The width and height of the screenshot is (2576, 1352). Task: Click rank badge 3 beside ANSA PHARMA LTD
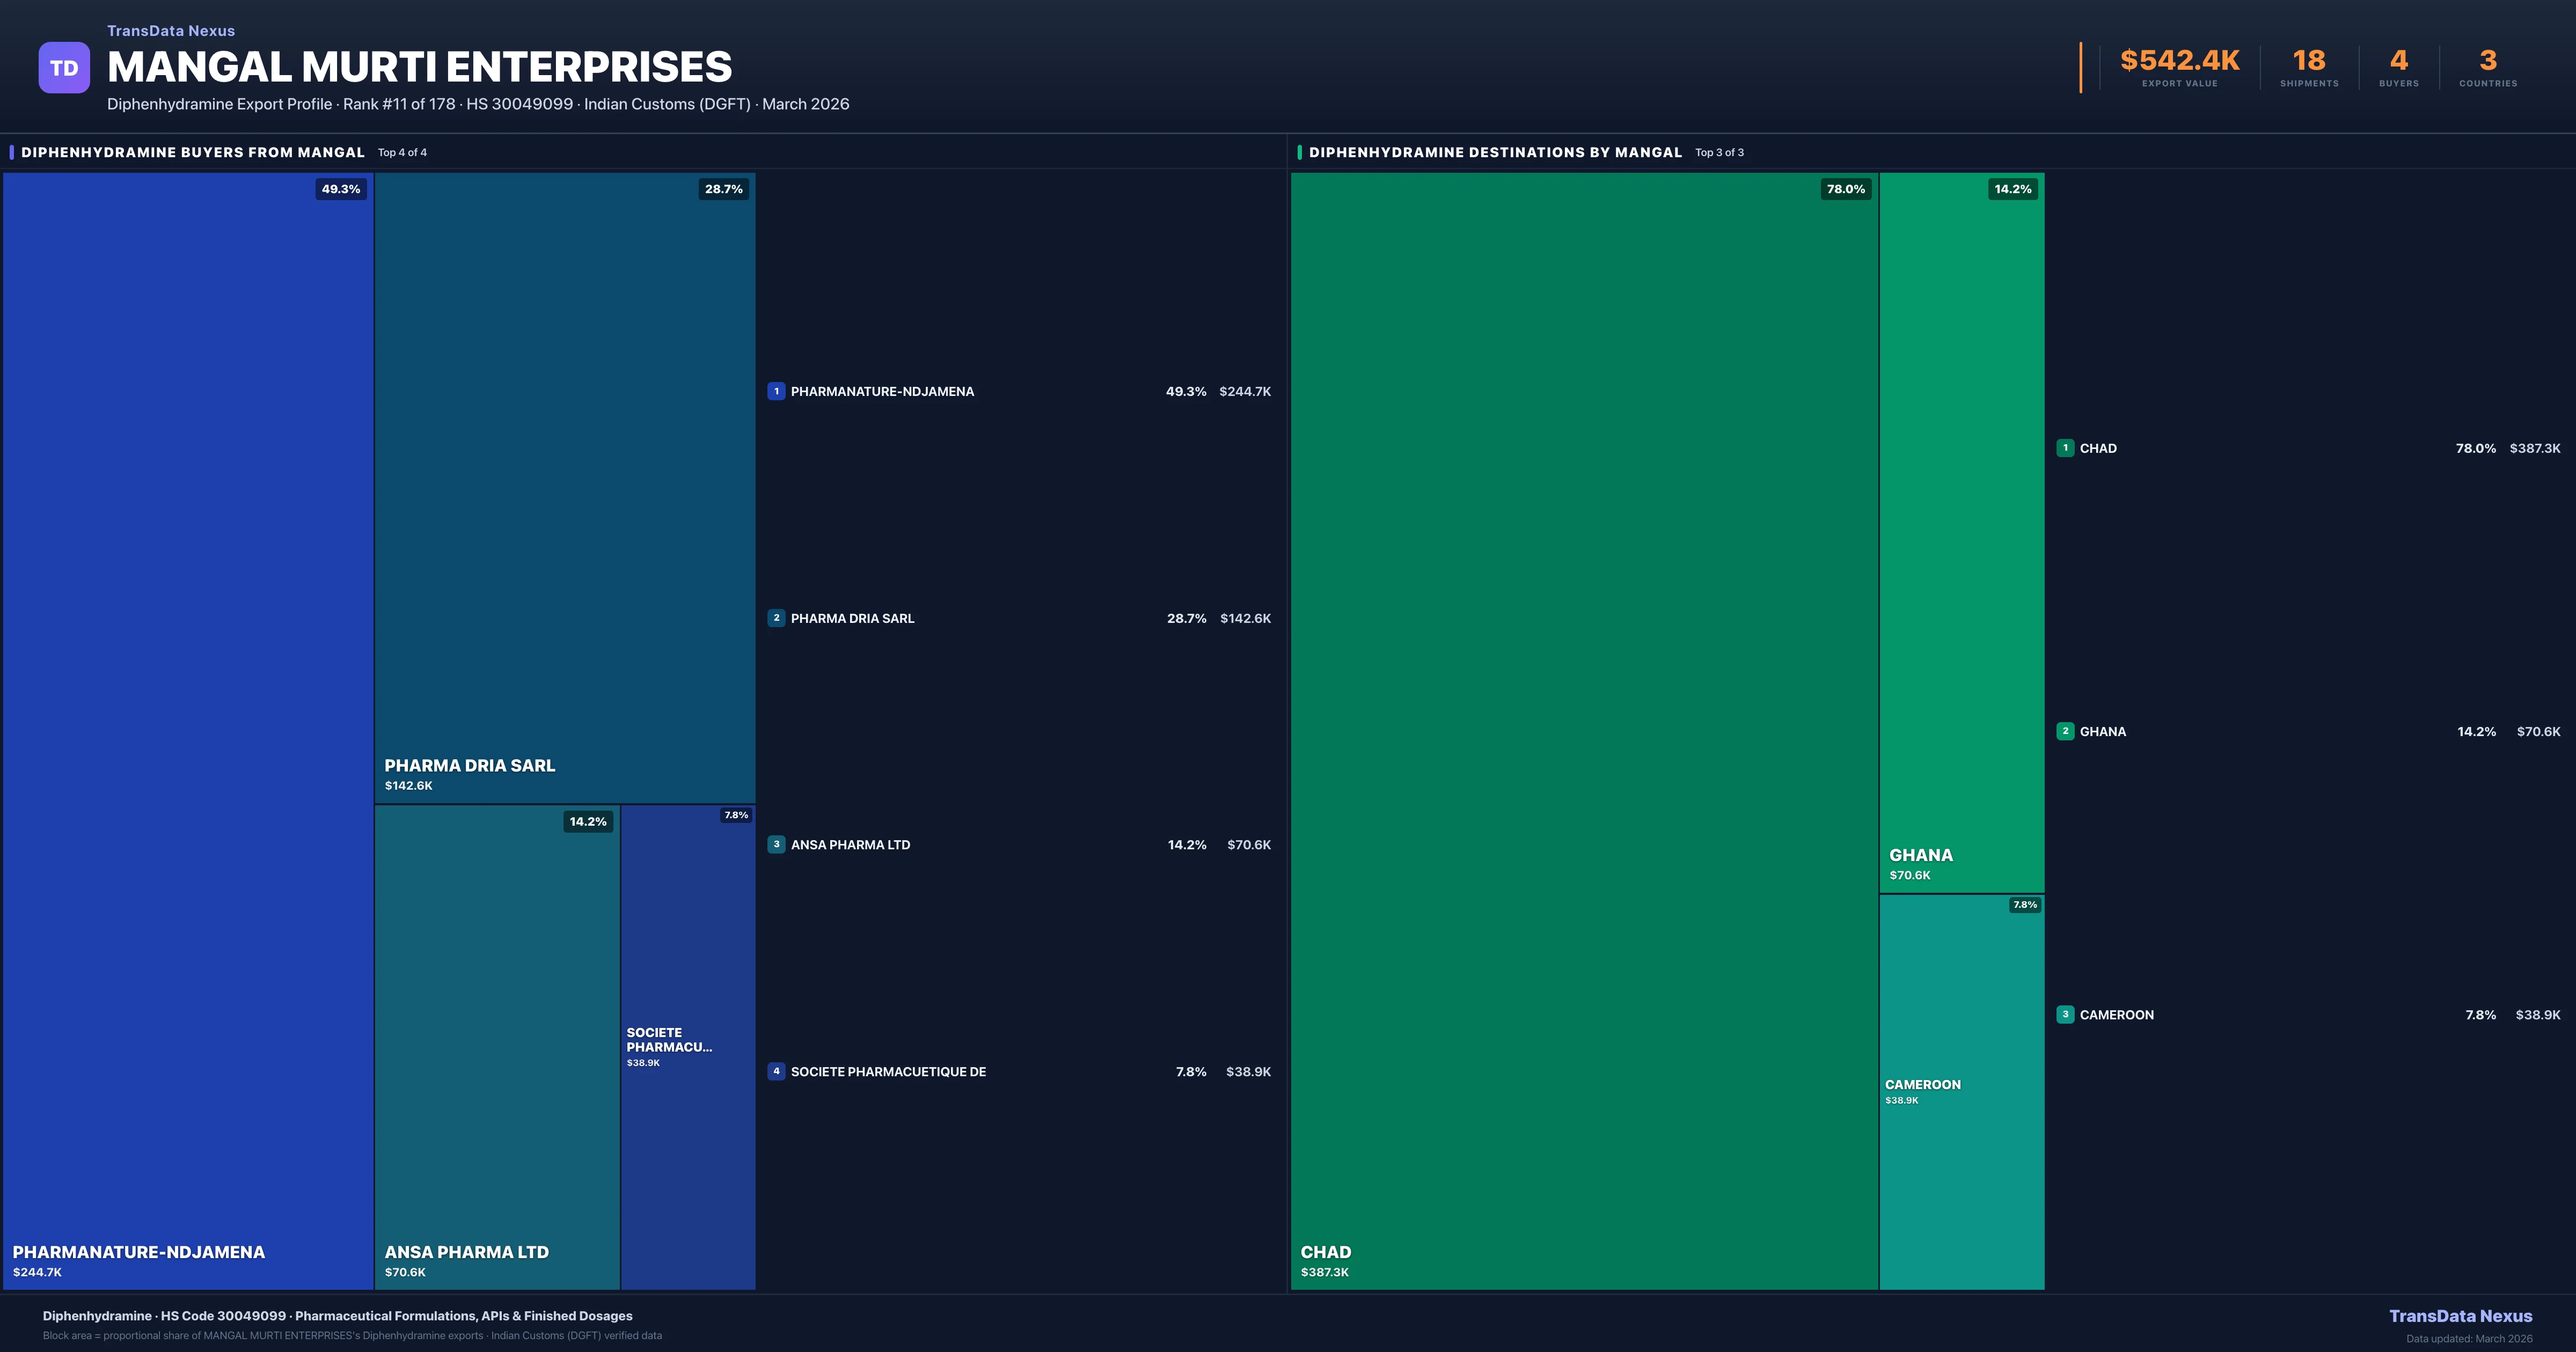point(776,844)
